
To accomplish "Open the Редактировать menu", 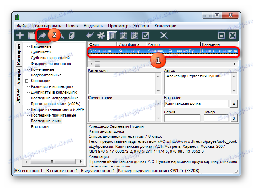I will point(47,26).
